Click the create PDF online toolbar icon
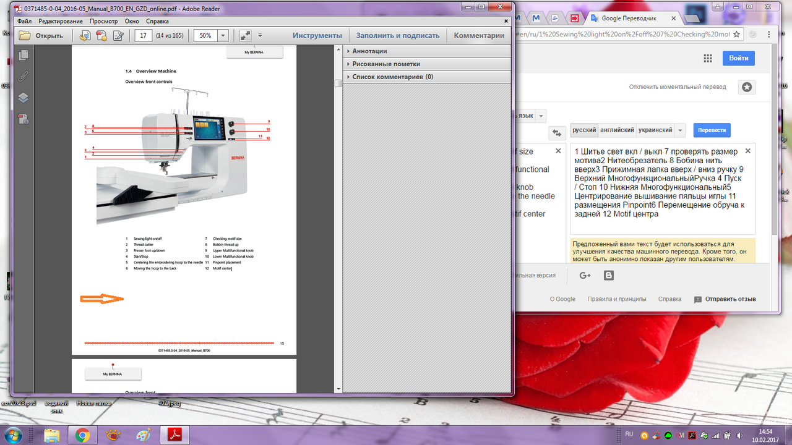792x445 pixels. coord(102,35)
